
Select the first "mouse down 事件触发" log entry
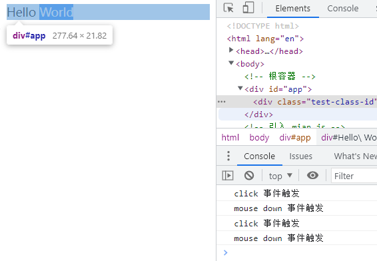278,208
